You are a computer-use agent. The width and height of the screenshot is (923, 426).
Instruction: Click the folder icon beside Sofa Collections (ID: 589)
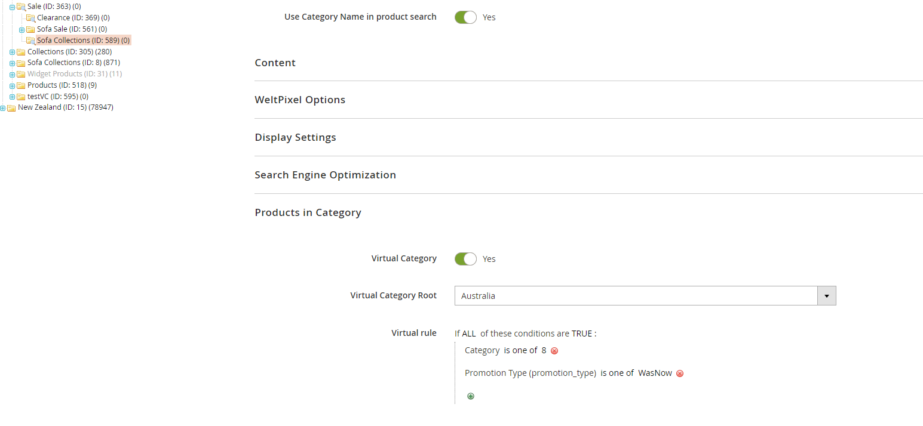point(30,40)
